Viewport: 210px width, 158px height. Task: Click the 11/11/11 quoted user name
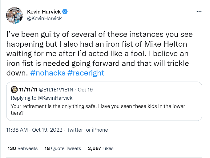tap(27, 90)
